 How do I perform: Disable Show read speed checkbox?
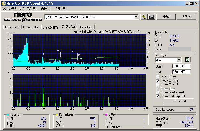pos(158,92)
